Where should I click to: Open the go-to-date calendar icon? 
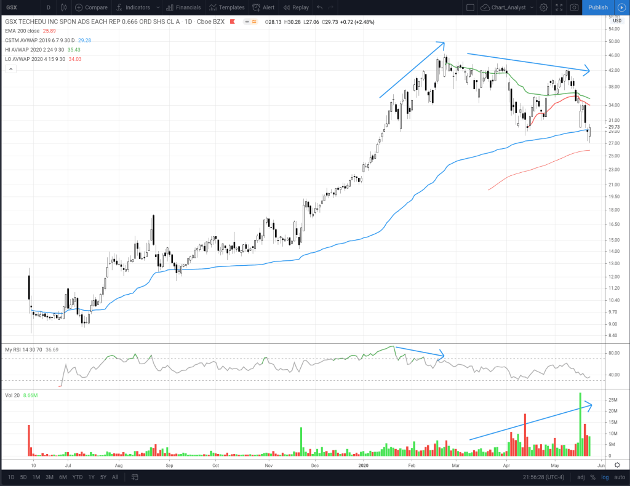coord(134,477)
